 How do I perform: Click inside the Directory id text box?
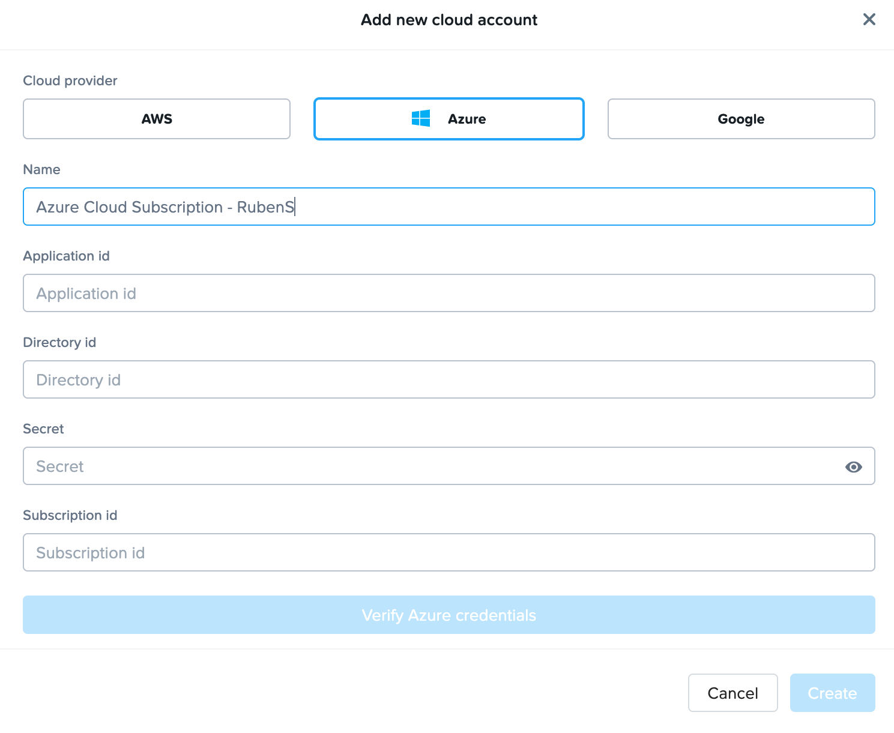(449, 380)
